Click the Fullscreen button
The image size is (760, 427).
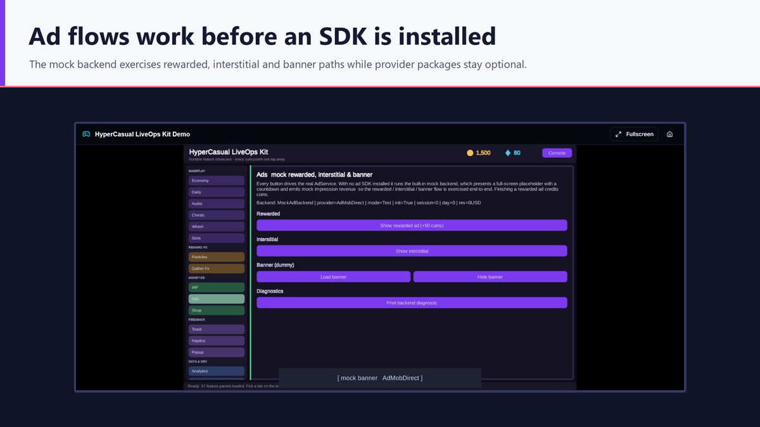point(635,134)
